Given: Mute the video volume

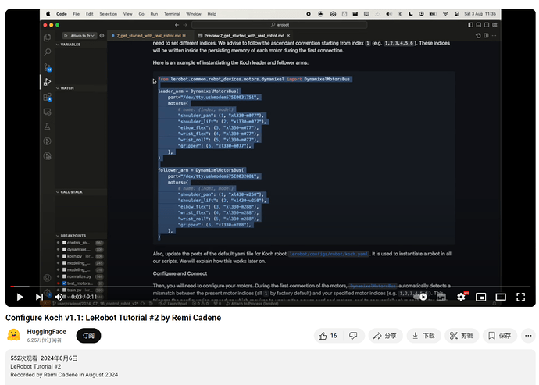Looking at the screenshot, I should [x=59, y=297].
